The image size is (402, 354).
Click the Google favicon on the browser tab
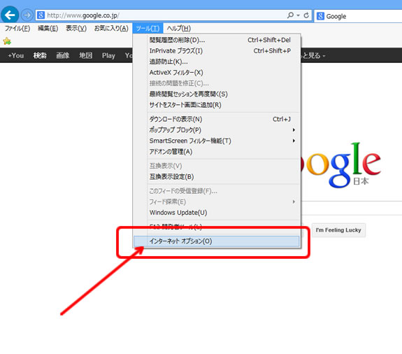point(320,16)
